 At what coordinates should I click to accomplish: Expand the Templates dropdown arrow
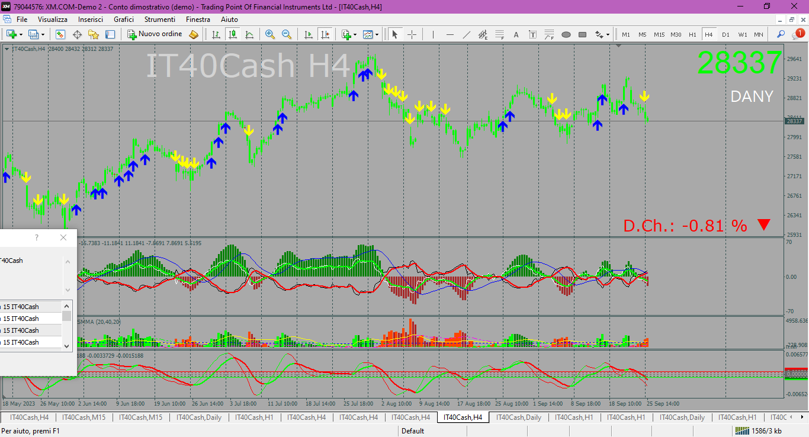377,34
